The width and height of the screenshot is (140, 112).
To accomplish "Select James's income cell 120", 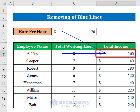I will point(116,76).
